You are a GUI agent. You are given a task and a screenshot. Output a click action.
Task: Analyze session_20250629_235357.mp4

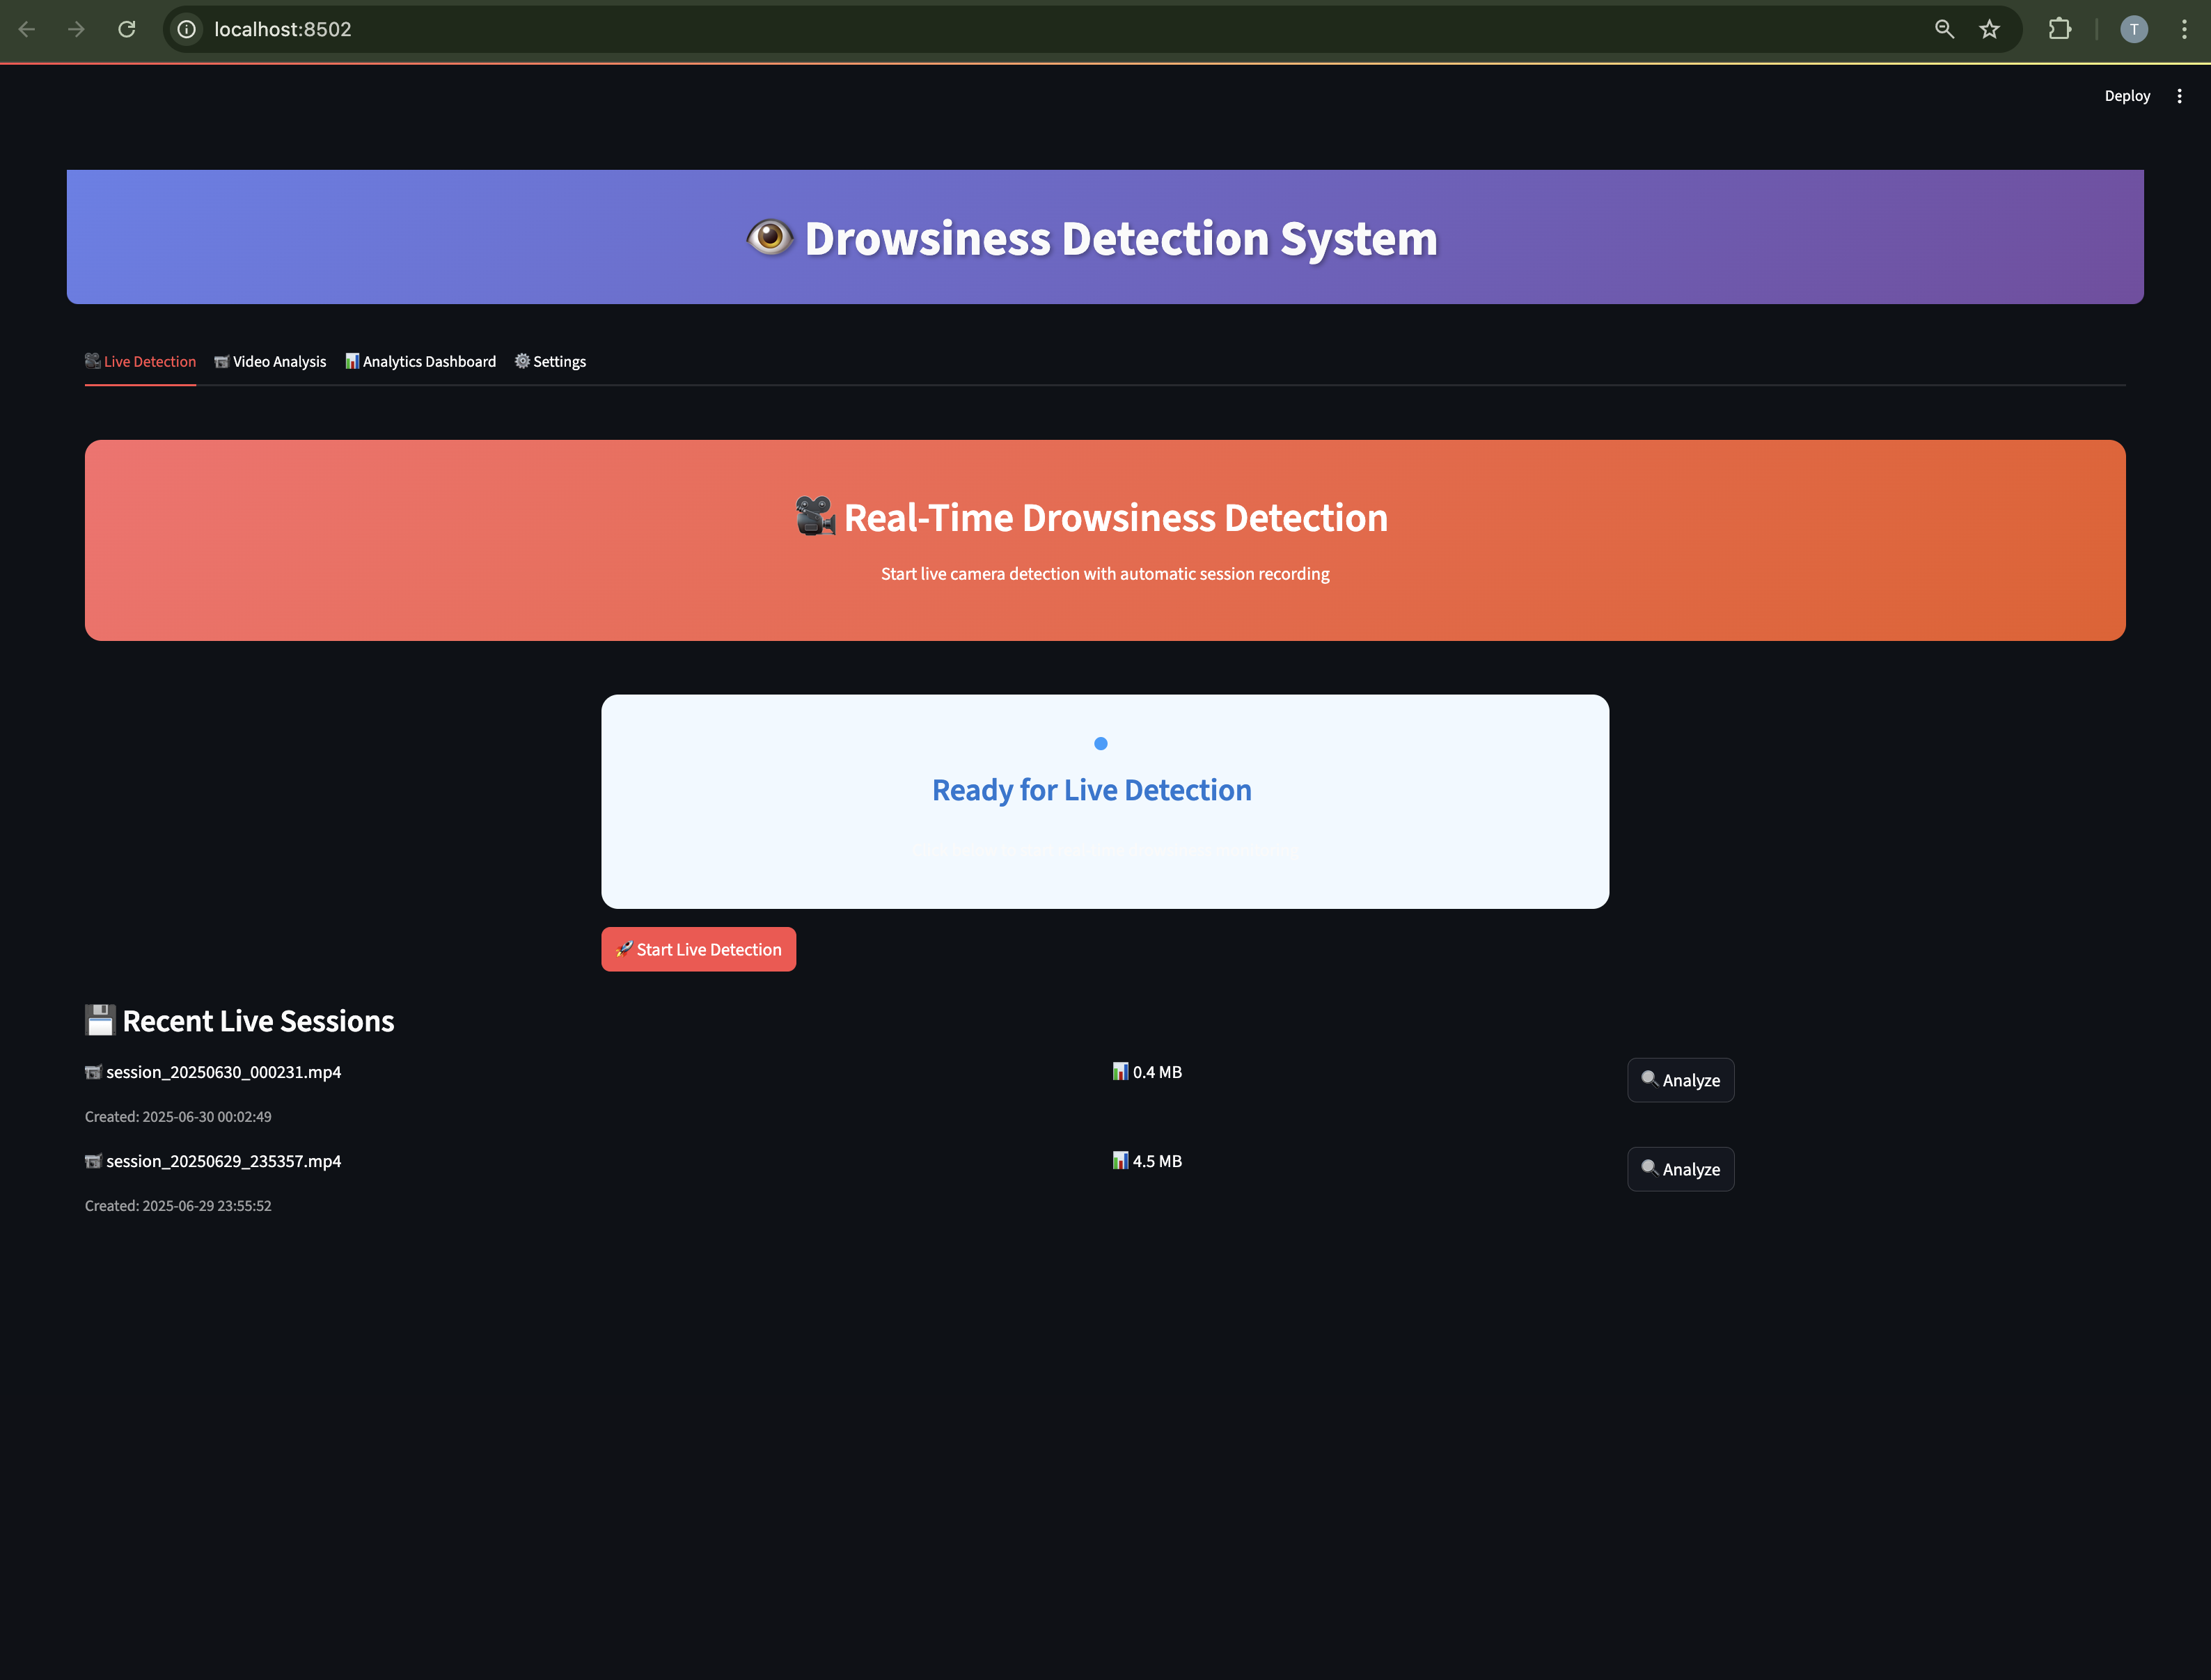pyautogui.click(x=1680, y=1169)
